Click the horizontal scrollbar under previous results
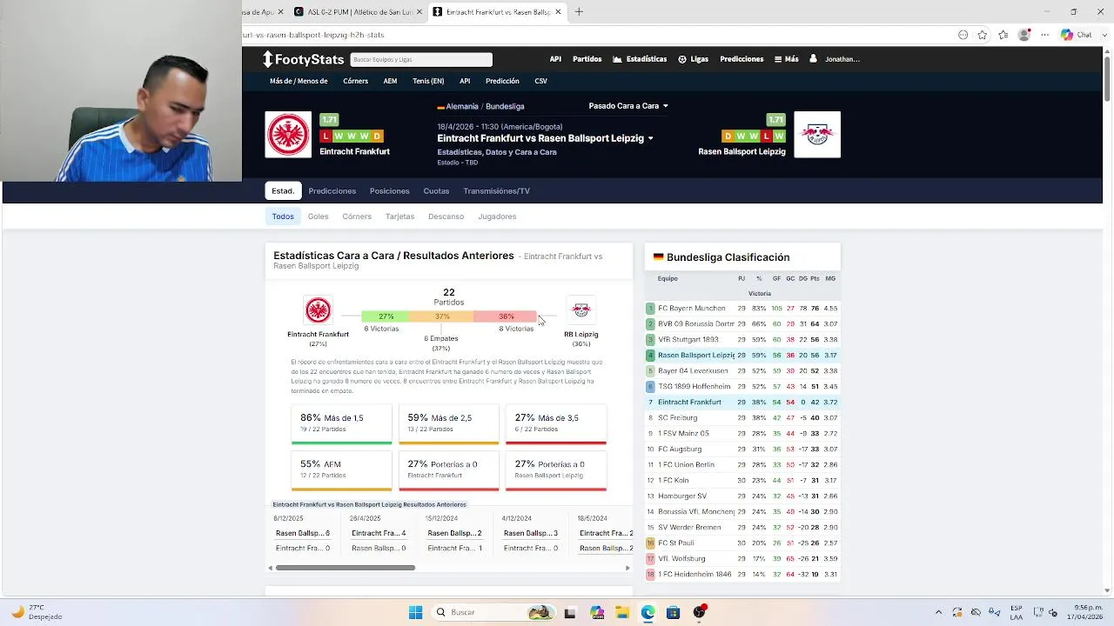Viewport: 1114px width, 626px height. 346,568
